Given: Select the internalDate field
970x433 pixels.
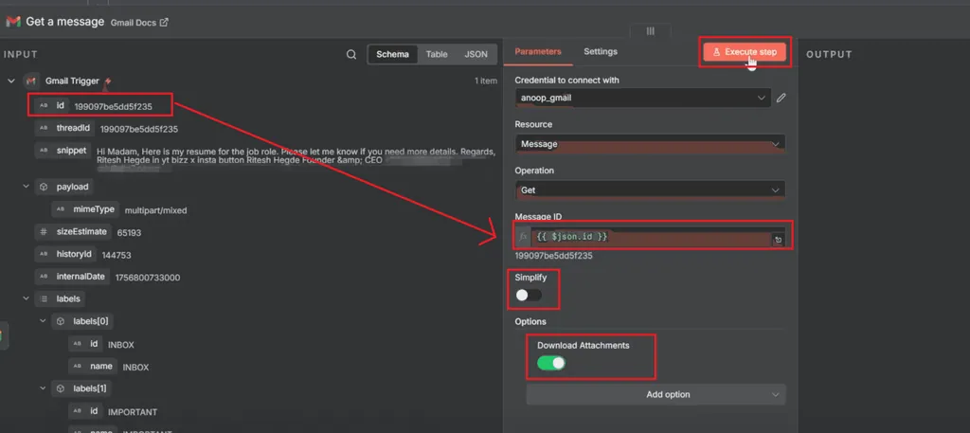Looking at the screenshot, I should (x=72, y=277).
